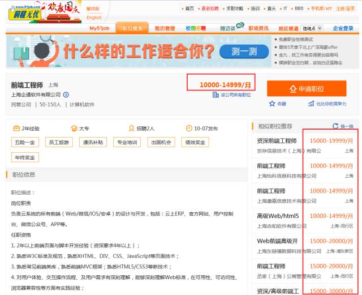Open 培训 top link

click(255, 8)
